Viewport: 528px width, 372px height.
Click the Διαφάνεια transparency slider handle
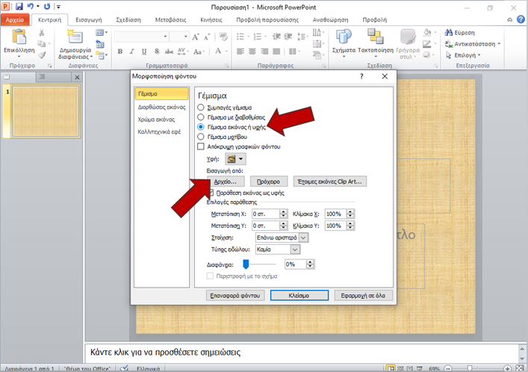[x=244, y=264]
